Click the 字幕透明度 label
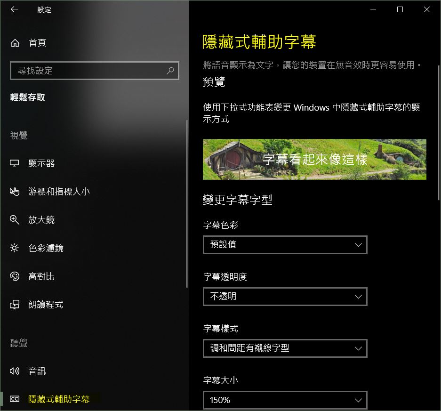 [x=225, y=276]
